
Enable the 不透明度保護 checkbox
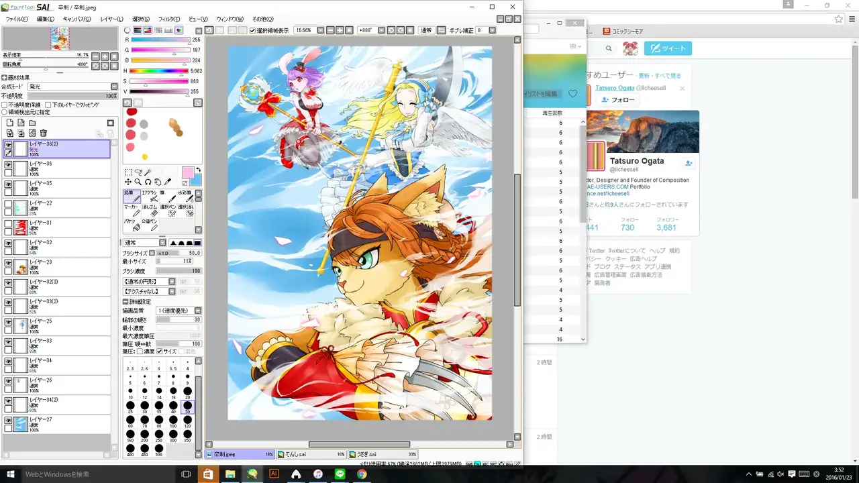tap(5, 105)
